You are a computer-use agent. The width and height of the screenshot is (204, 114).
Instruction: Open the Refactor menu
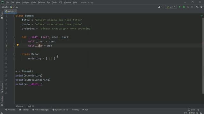(41, 2)
